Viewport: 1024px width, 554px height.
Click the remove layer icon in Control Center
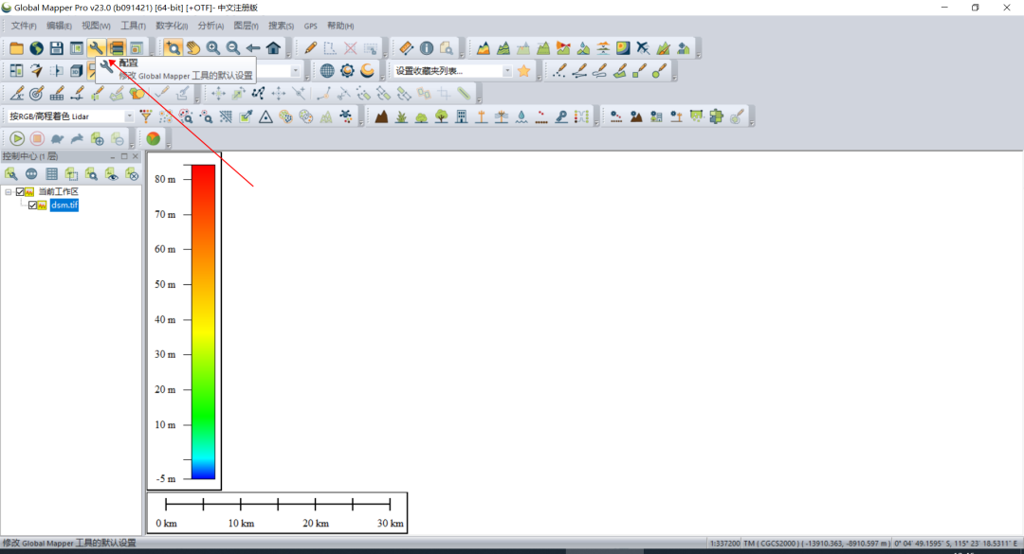coord(132,173)
